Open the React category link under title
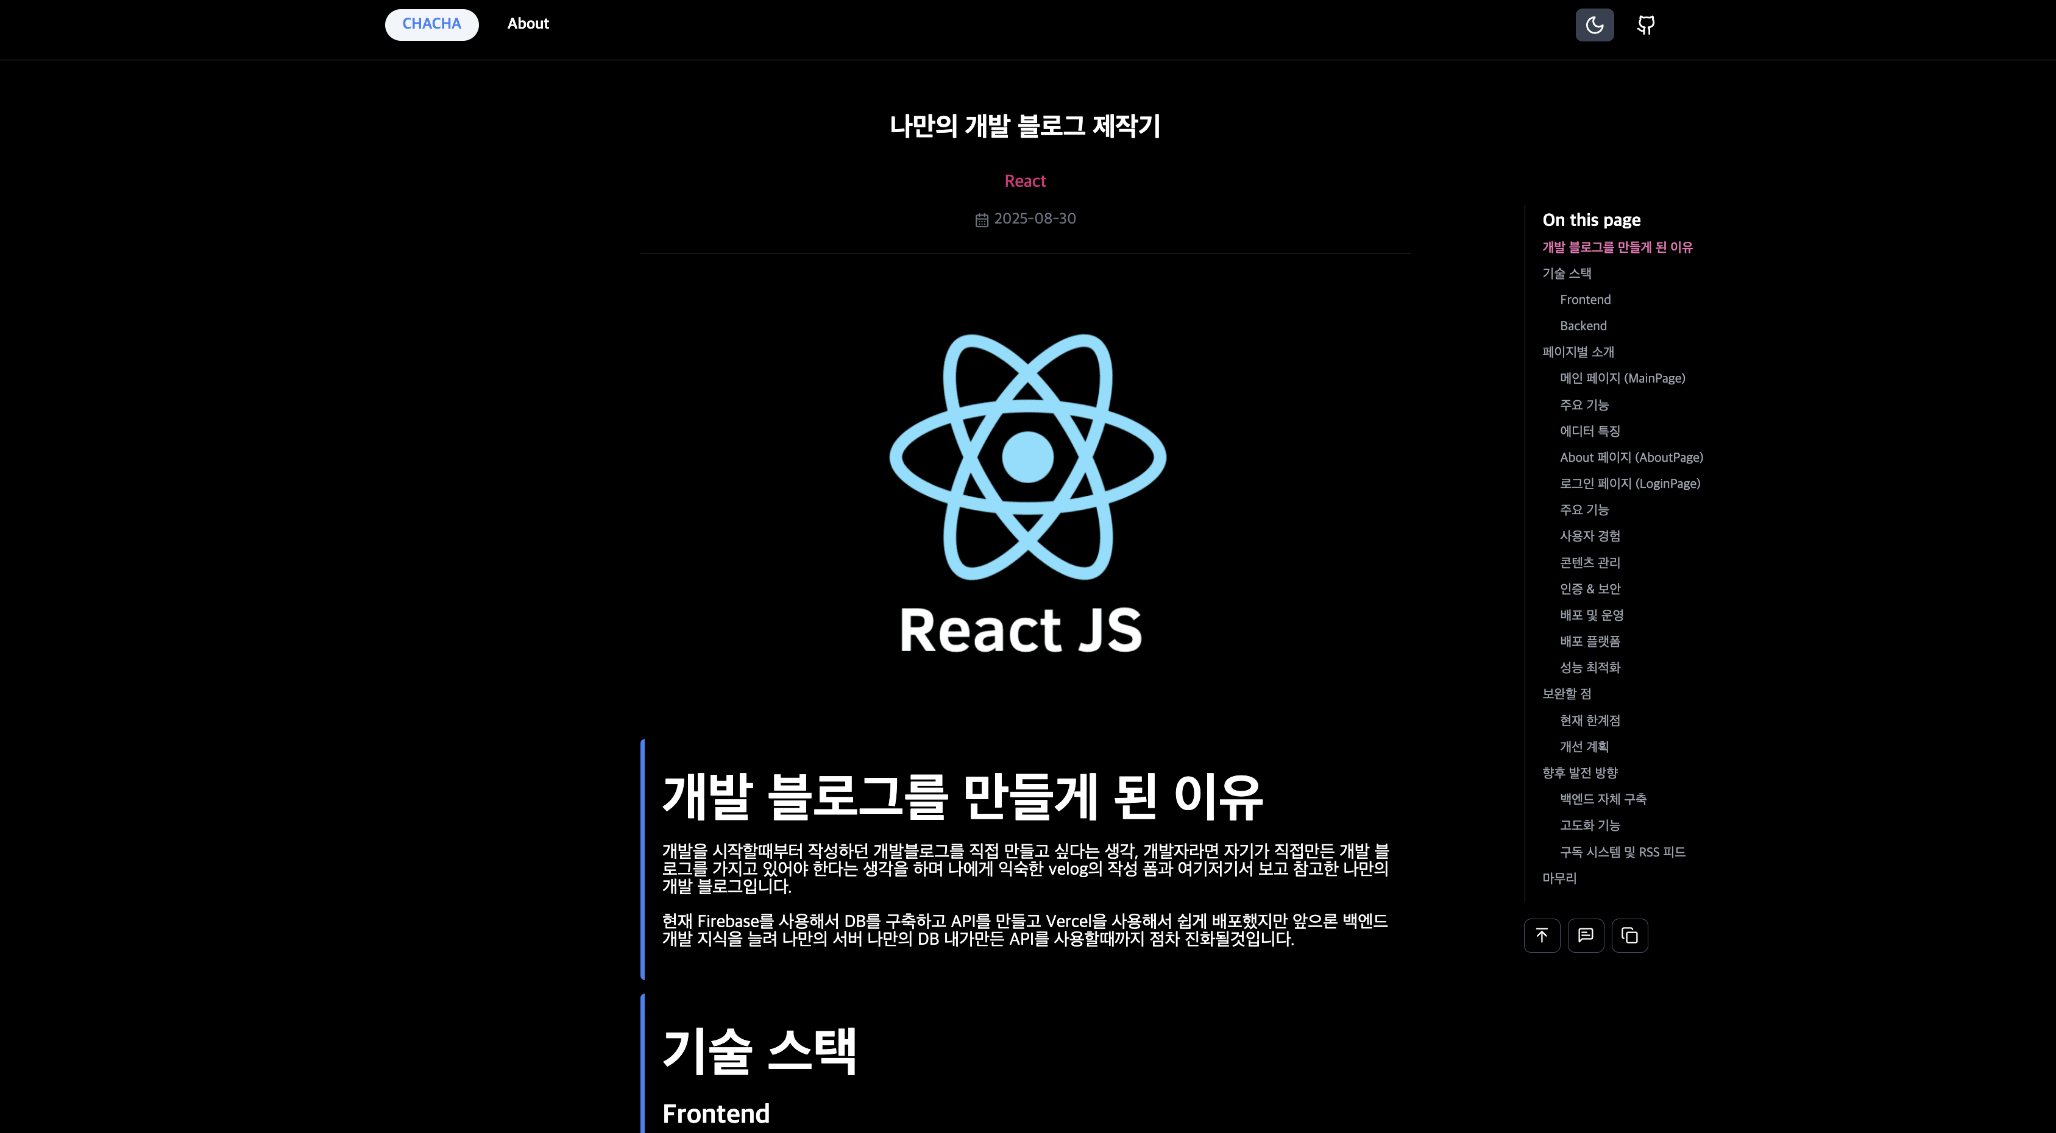2056x1133 pixels. [x=1025, y=181]
